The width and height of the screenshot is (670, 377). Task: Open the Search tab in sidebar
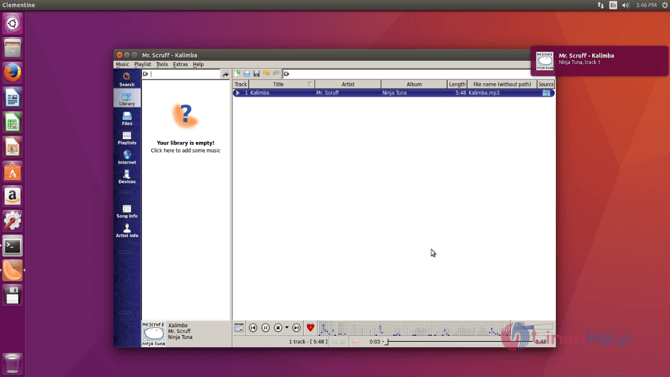click(x=127, y=79)
